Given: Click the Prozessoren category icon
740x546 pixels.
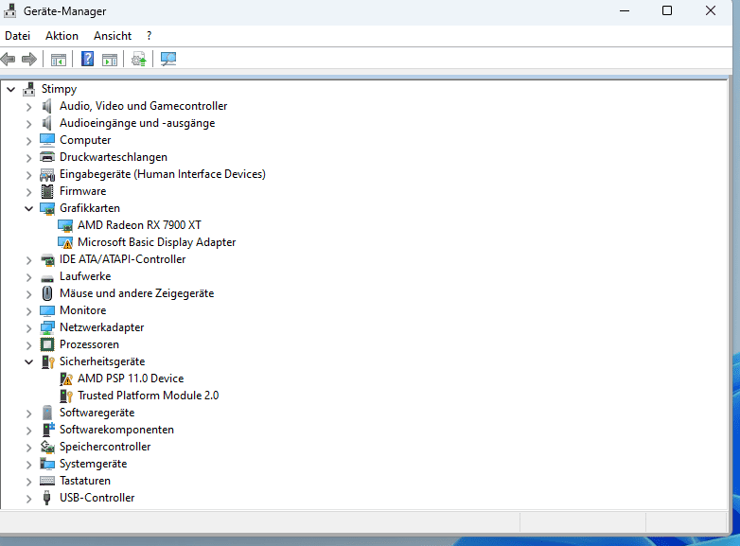Looking at the screenshot, I should (x=47, y=344).
